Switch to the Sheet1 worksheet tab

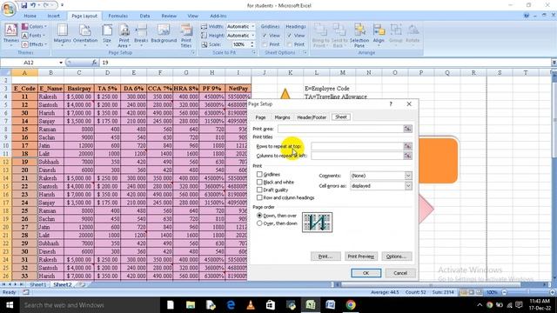click(x=37, y=284)
